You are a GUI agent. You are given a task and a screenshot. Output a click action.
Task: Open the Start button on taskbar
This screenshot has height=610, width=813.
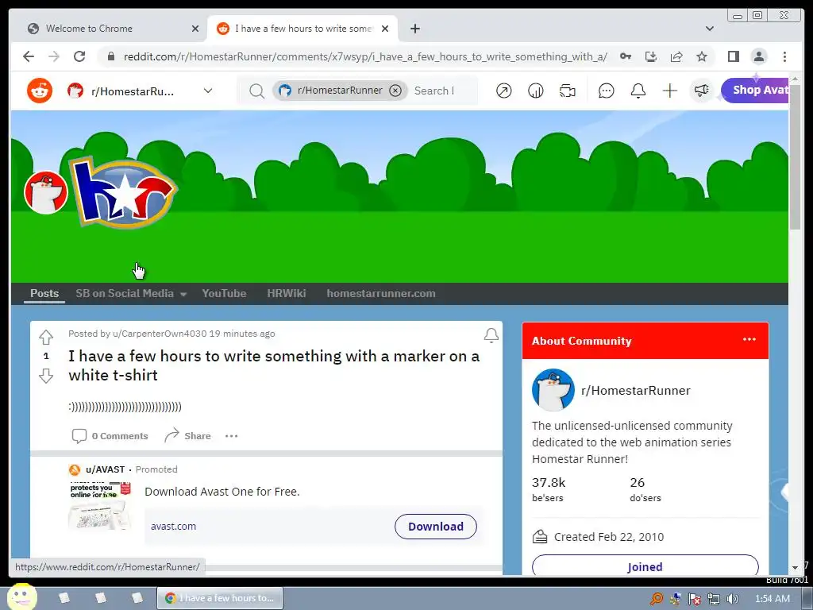(x=21, y=597)
